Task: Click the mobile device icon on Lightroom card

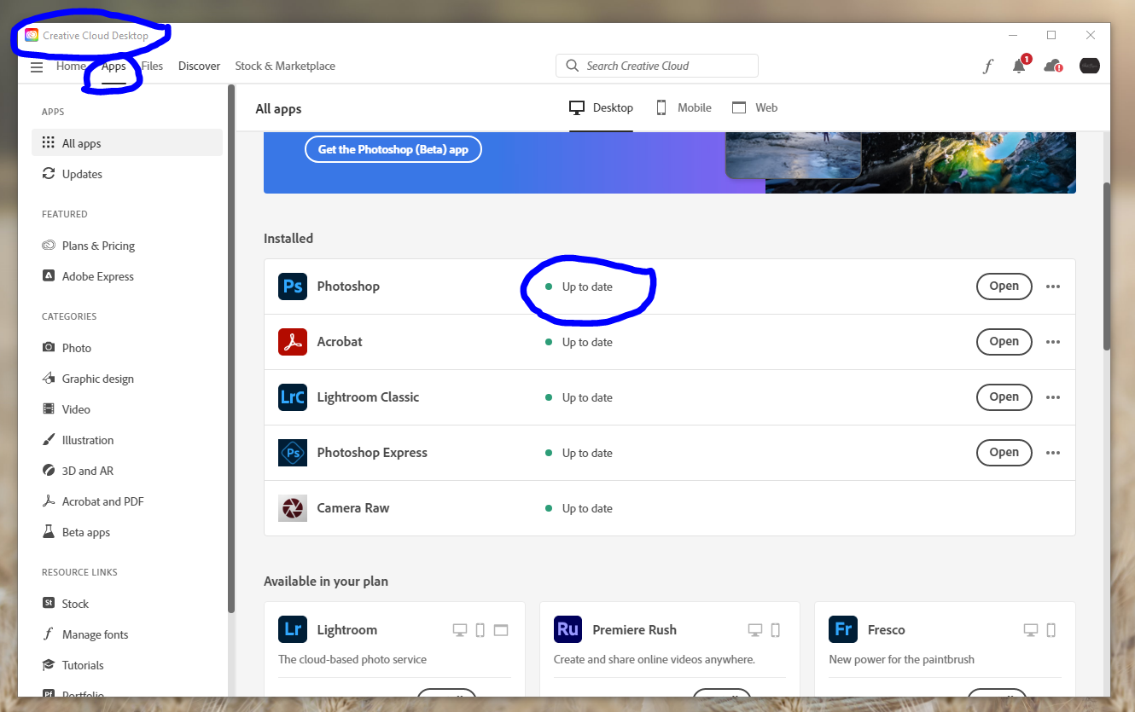Action: click(480, 630)
